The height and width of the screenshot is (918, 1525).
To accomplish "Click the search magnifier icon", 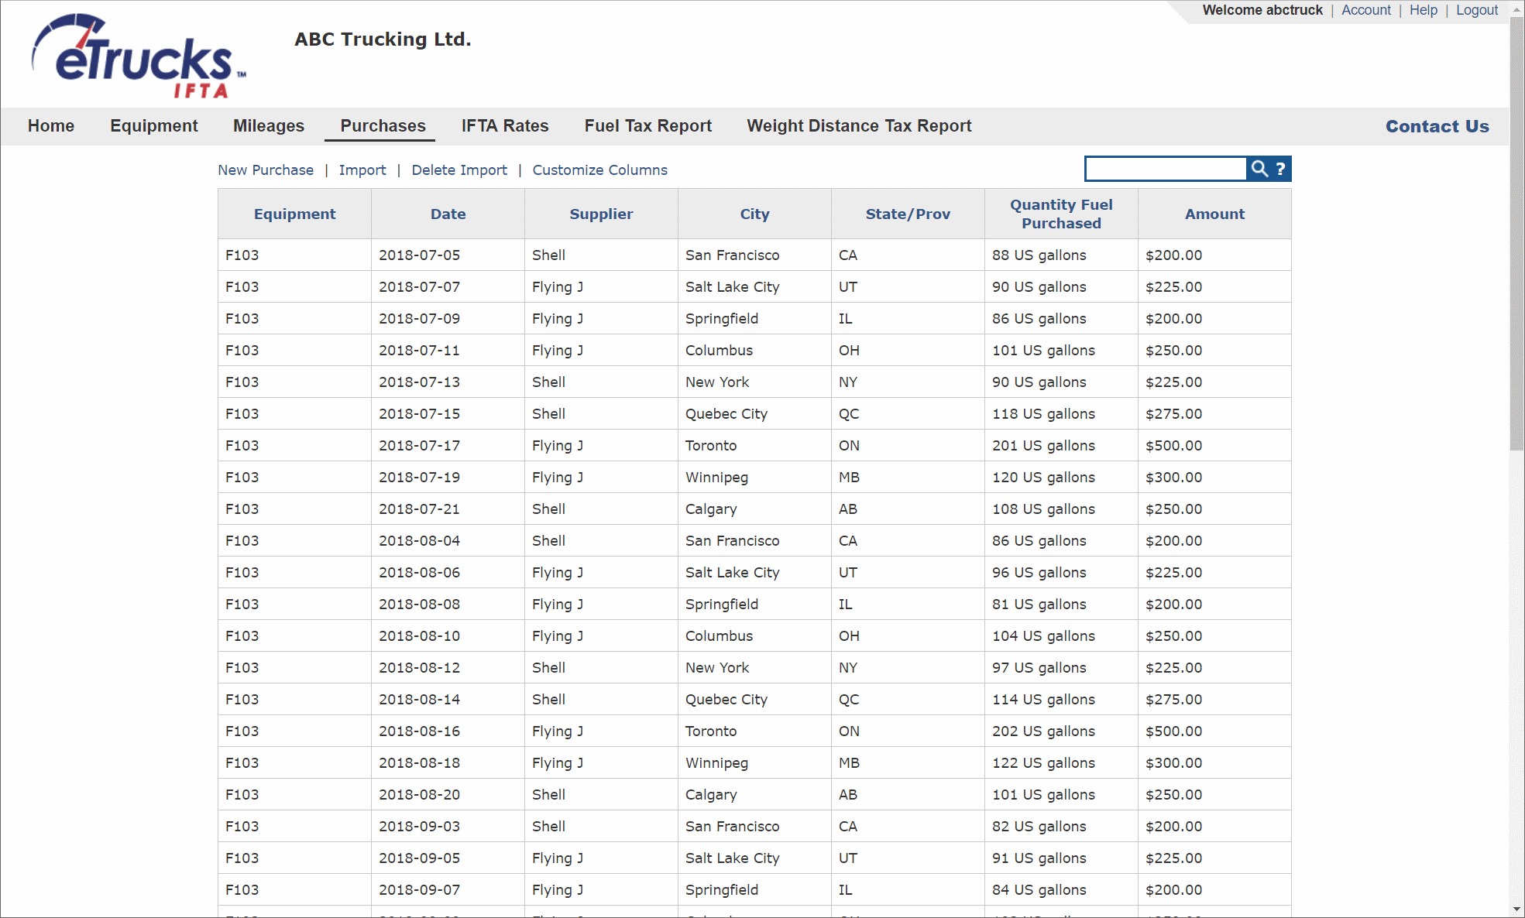I will click(1259, 169).
